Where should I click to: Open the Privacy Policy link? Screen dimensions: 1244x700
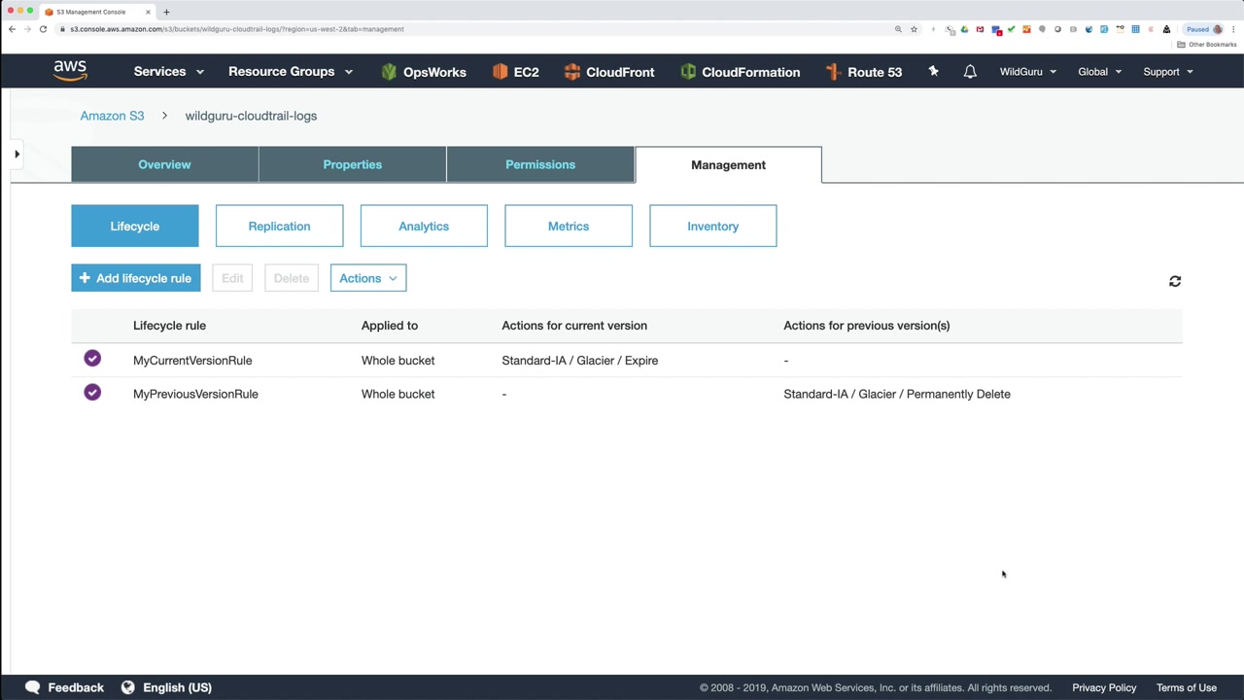click(x=1104, y=687)
